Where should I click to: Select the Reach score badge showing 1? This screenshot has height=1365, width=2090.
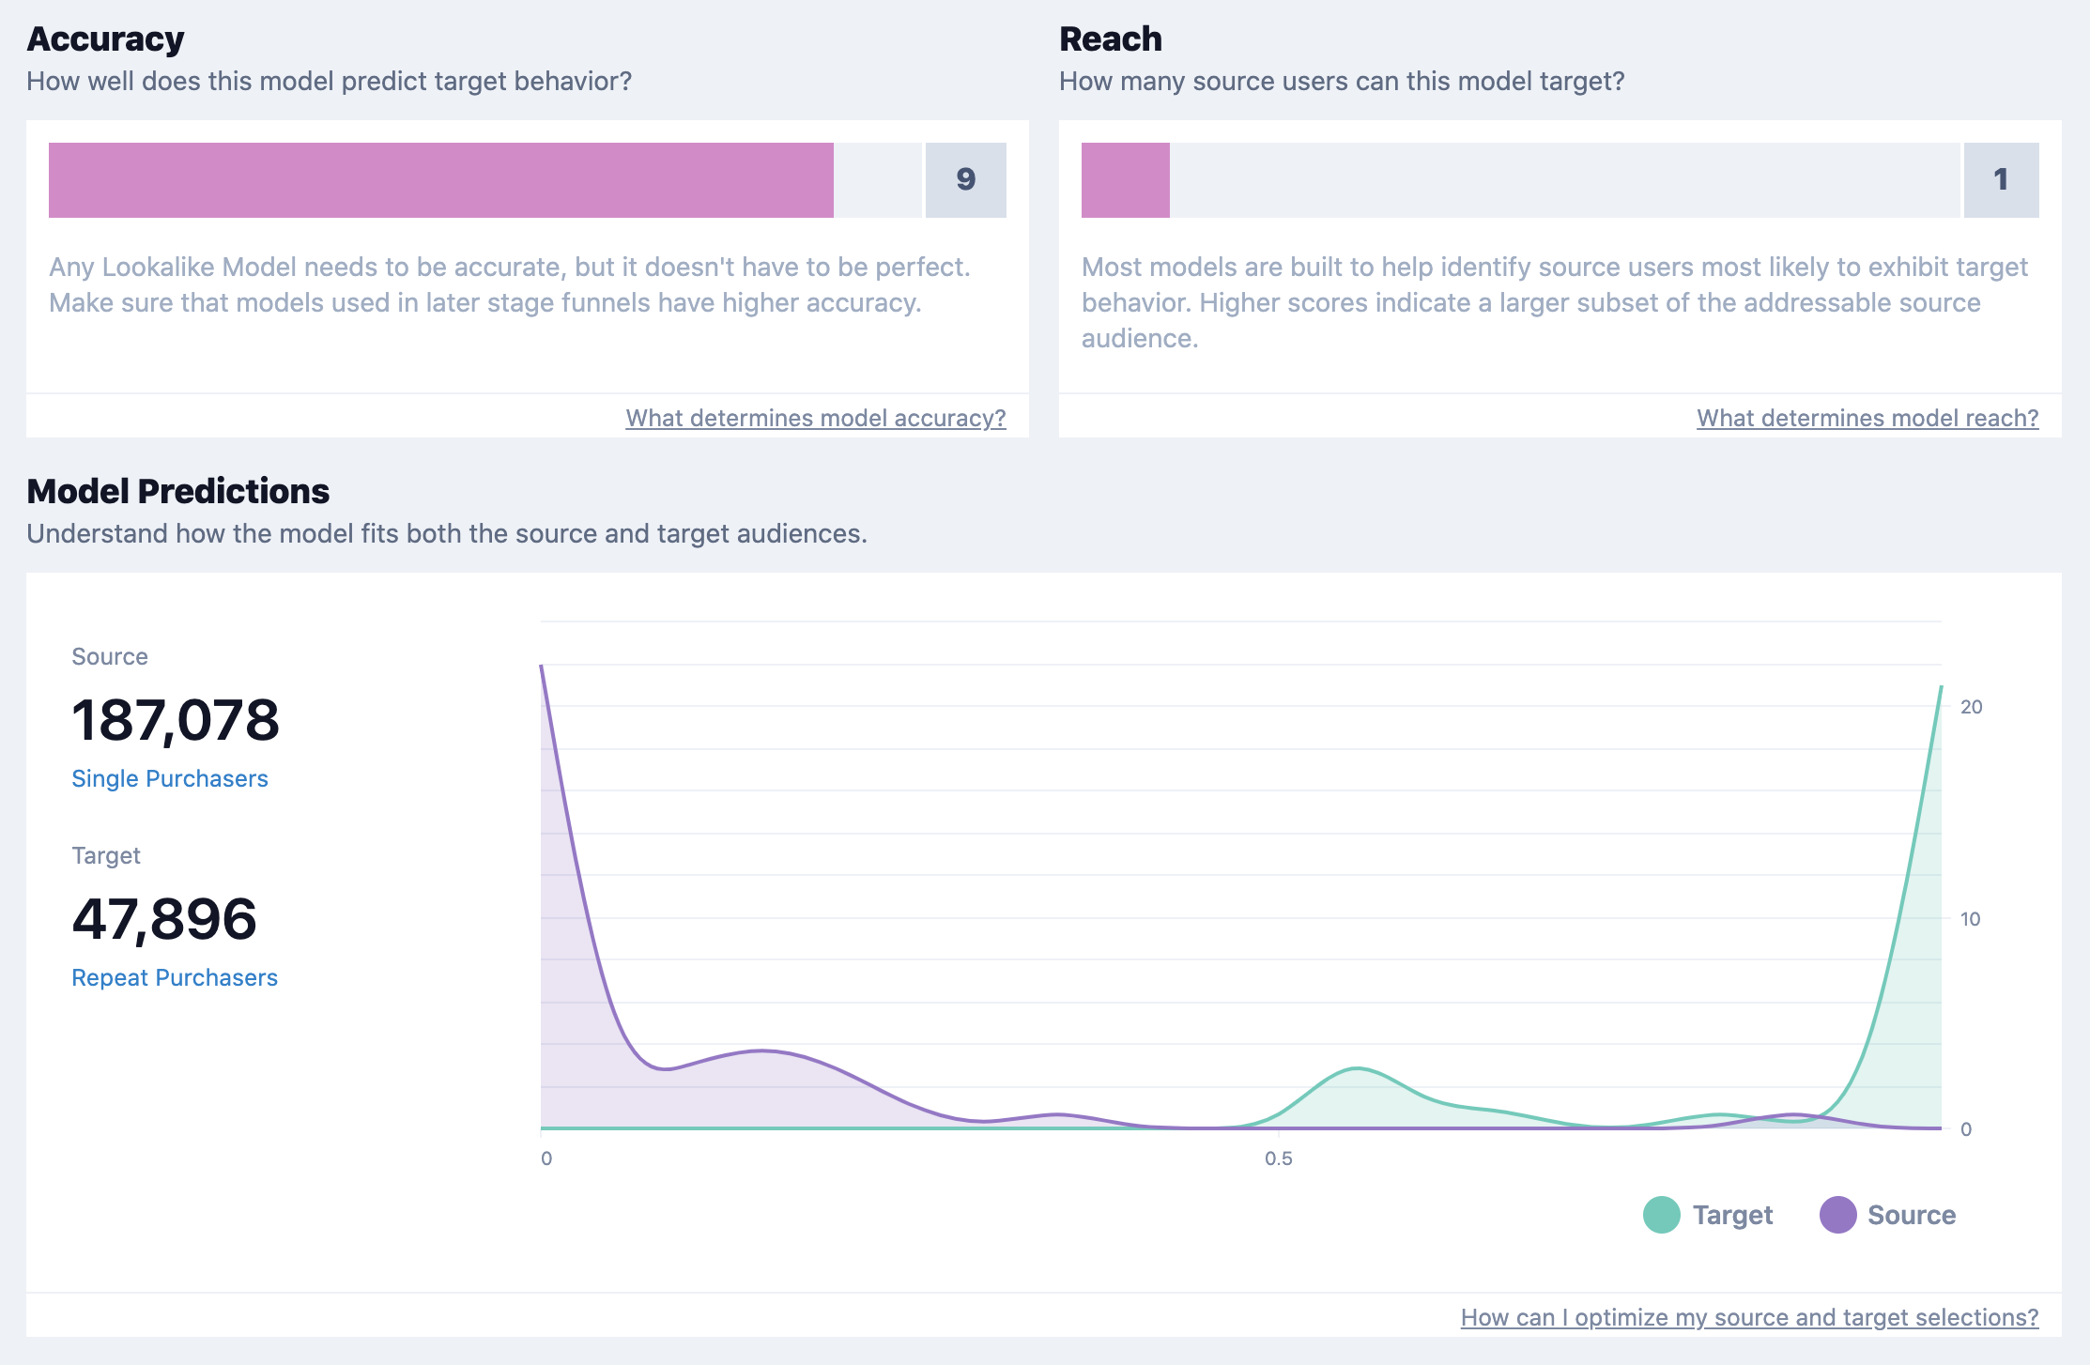[x=2001, y=180]
